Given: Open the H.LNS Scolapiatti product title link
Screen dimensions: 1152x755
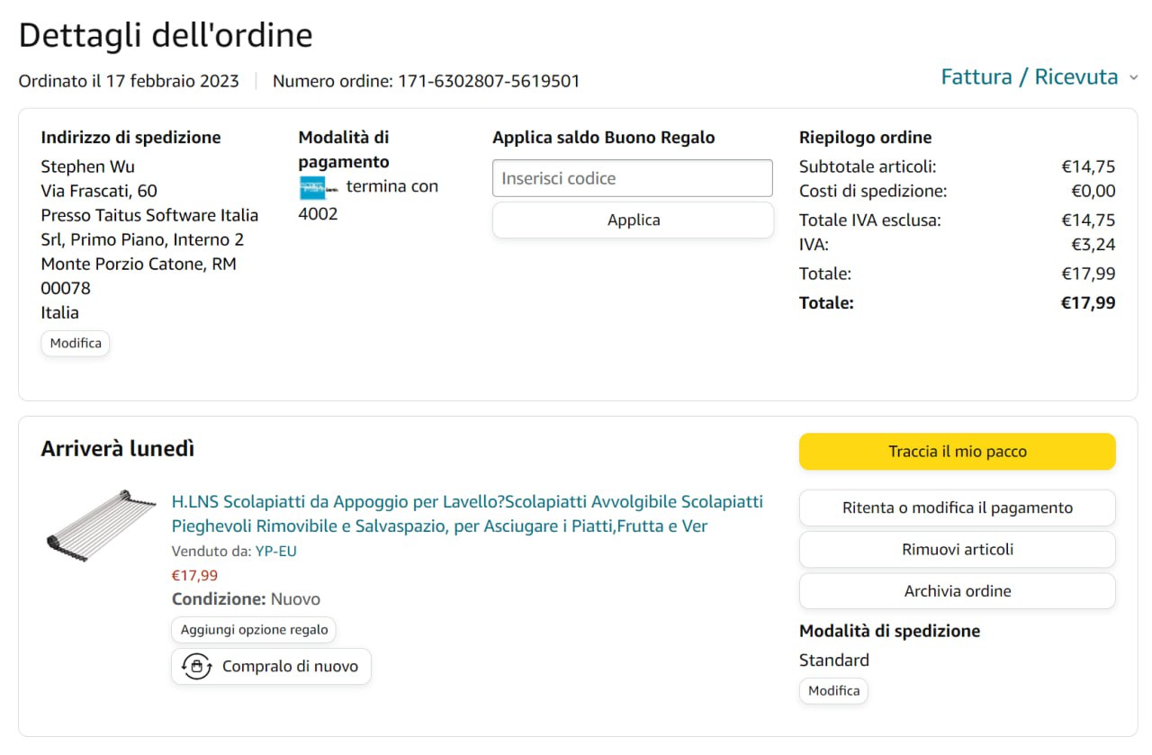Looking at the screenshot, I should (x=466, y=514).
